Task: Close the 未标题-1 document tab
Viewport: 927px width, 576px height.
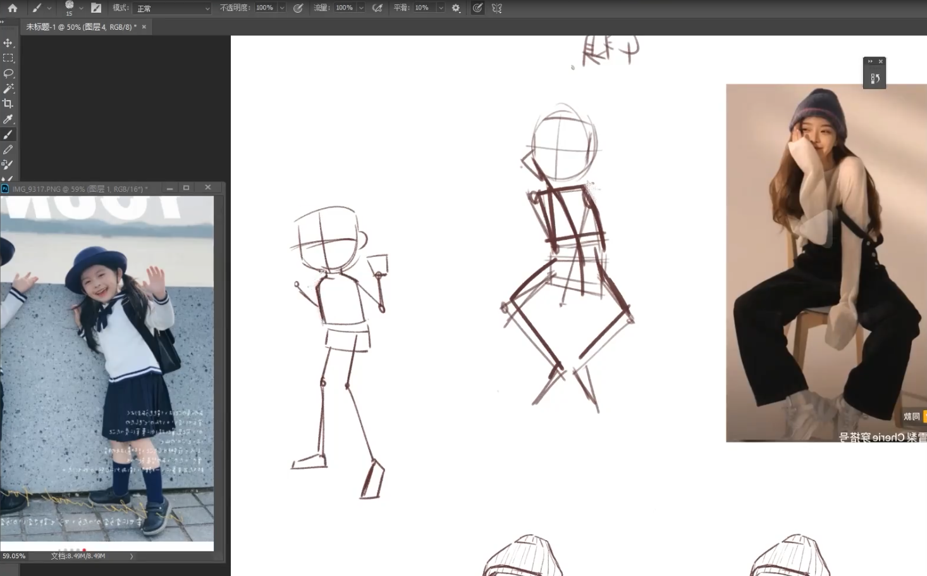Action: point(144,27)
